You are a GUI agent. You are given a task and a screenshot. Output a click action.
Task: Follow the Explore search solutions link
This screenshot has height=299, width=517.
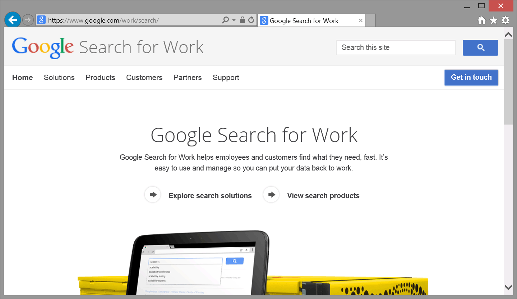click(x=210, y=196)
